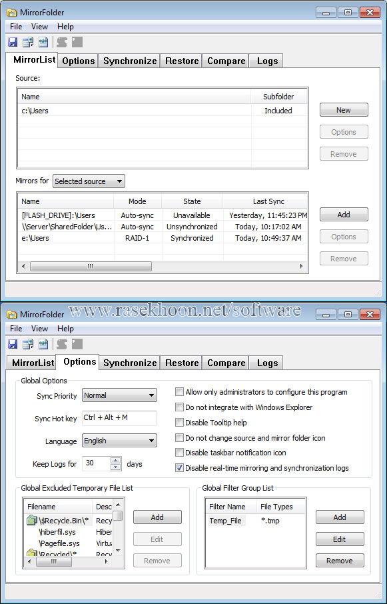387x604 pixels.
Task: Open File menu in lower MirrorFolder window
Action: click(x=16, y=329)
